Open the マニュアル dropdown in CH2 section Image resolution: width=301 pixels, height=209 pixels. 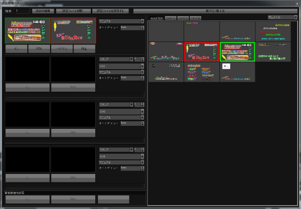pos(121,72)
